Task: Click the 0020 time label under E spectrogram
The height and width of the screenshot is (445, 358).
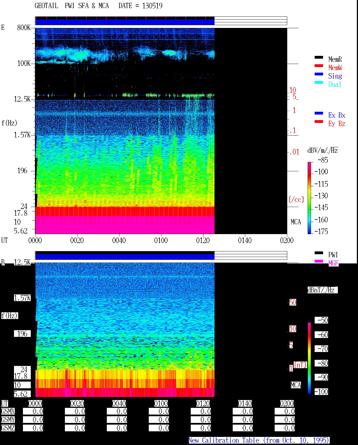Action: point(77,240)
